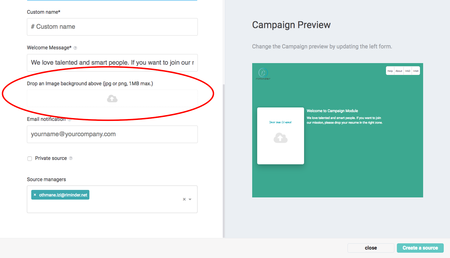Click the Email notification input field
The width and height of the screenshot is (450, 258).
click(x=112, y=134)
